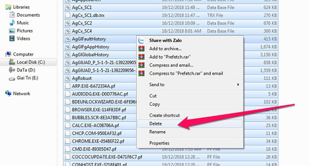The height and width of the screenshot is (166, 310).
Task: Click the Pictures library icon
Action: [x=12, y=31]
